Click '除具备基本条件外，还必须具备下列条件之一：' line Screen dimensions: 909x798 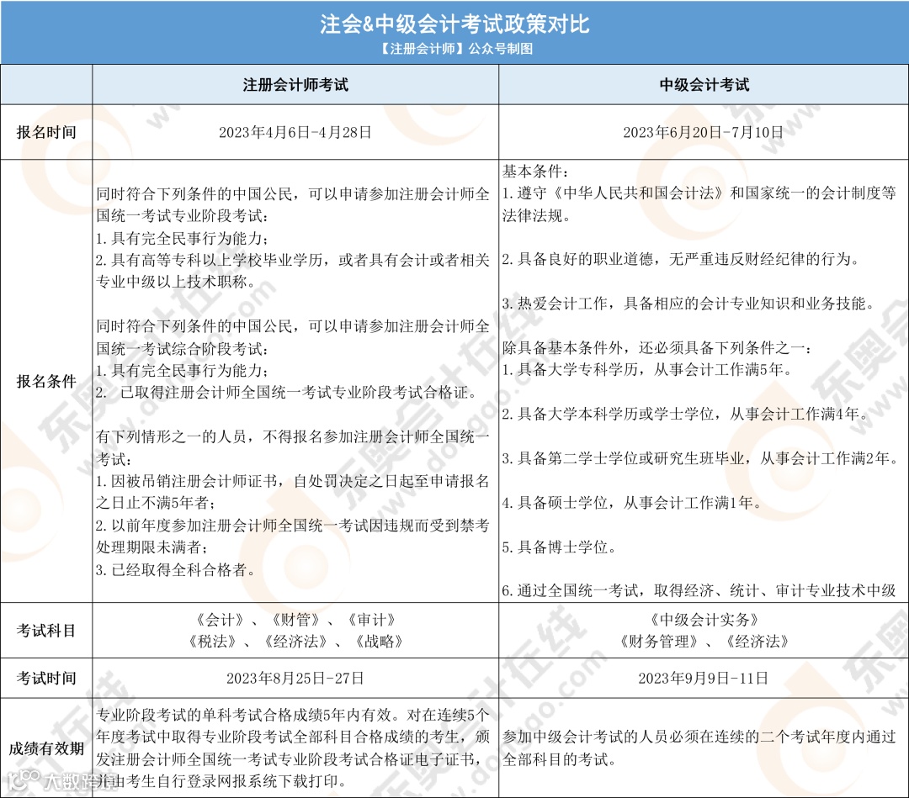[x=657, y=348]
